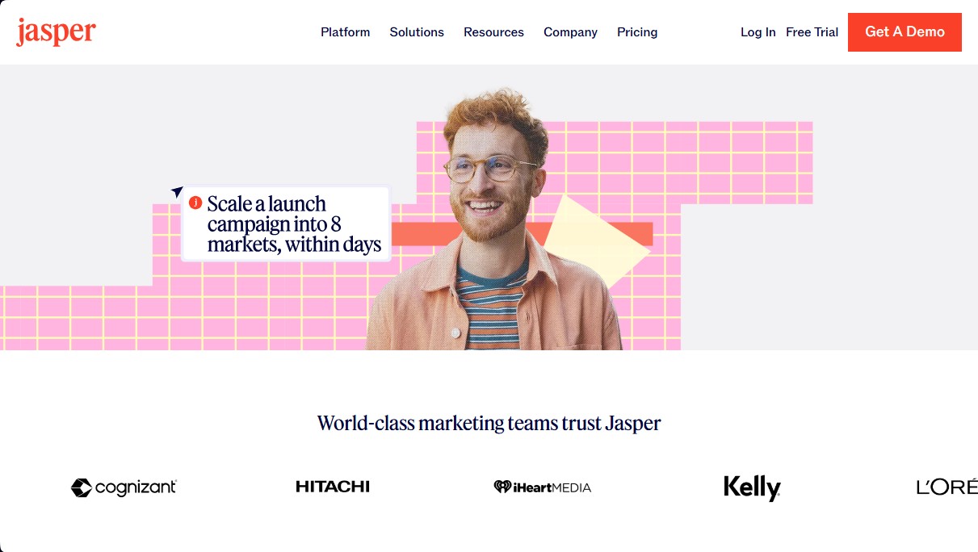Click the iHeartMedia logo
Screen dimensions: 978x552
pos(543,487)
